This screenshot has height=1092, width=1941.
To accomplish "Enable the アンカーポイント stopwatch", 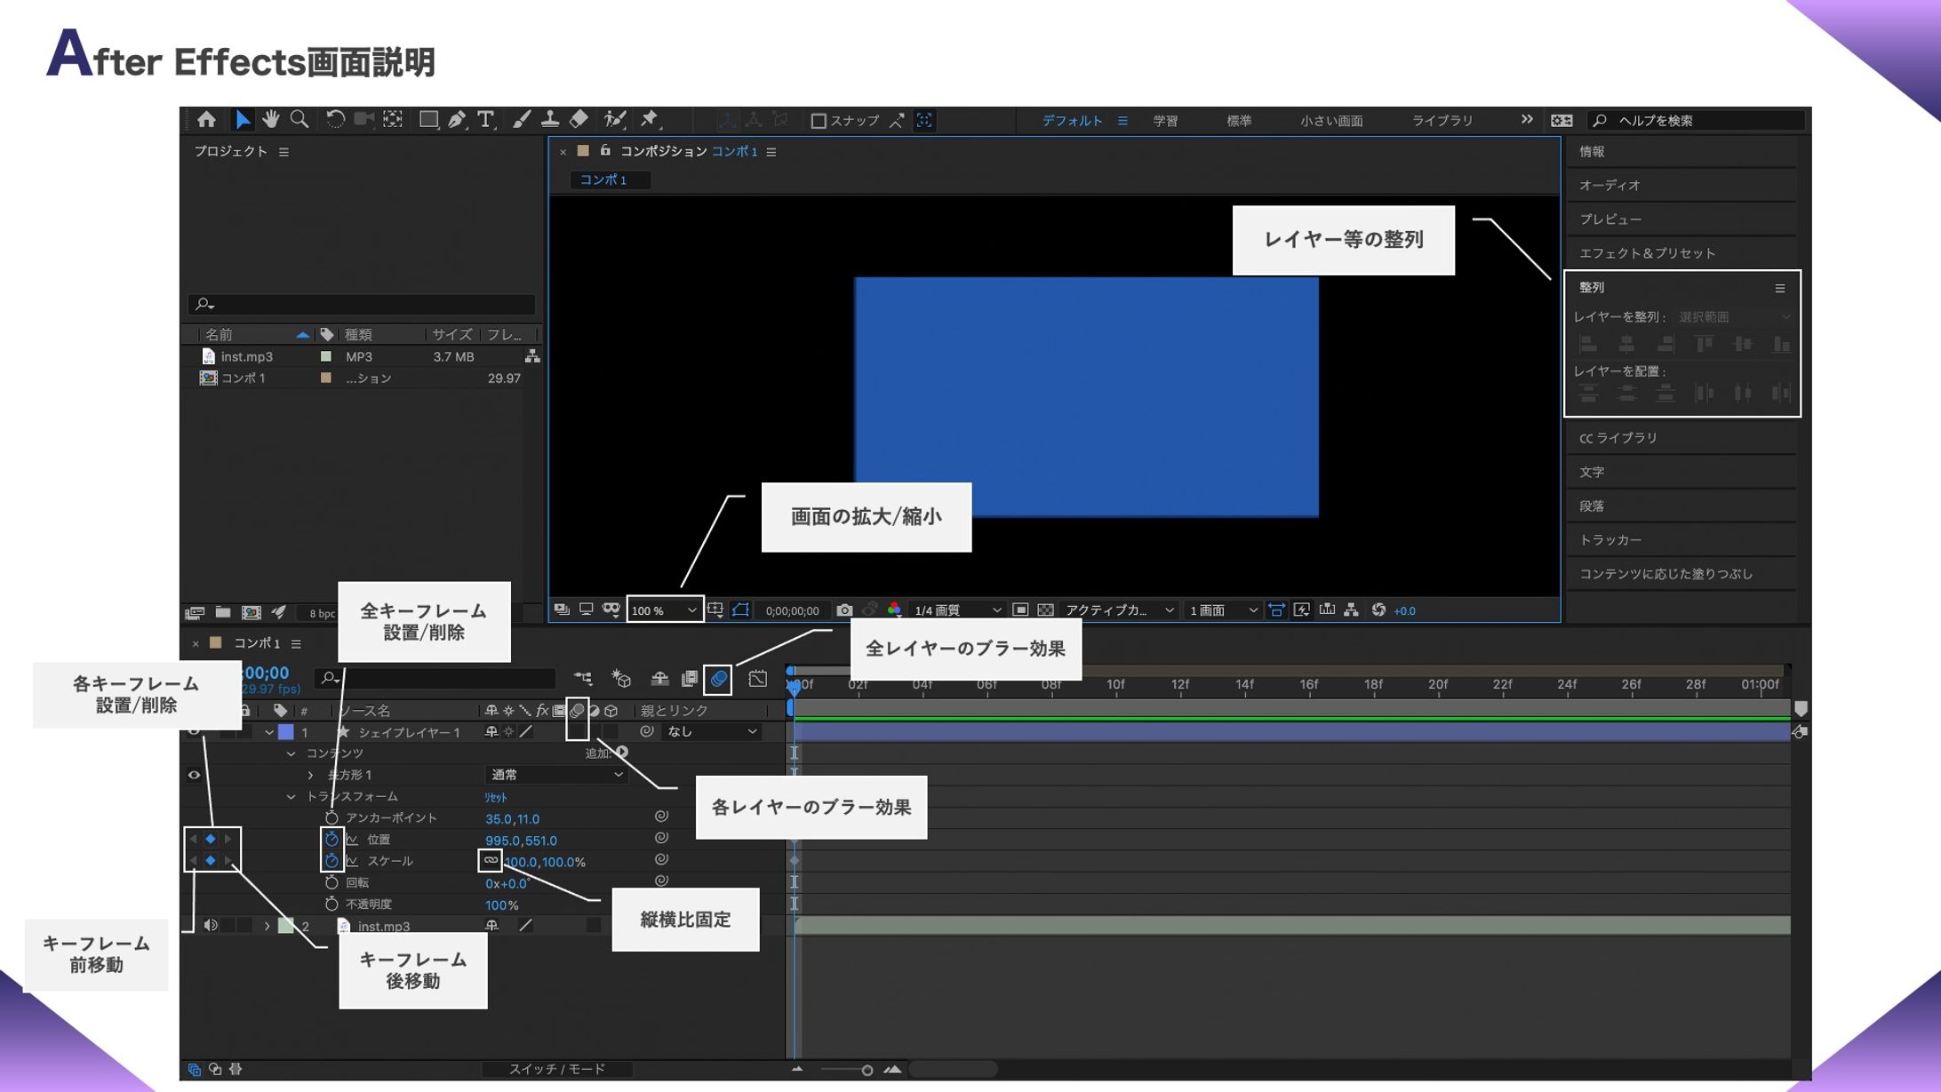I will coord(331,817).
